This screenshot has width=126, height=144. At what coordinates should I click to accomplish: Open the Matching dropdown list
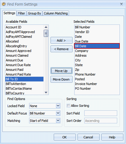pos(58,121)
